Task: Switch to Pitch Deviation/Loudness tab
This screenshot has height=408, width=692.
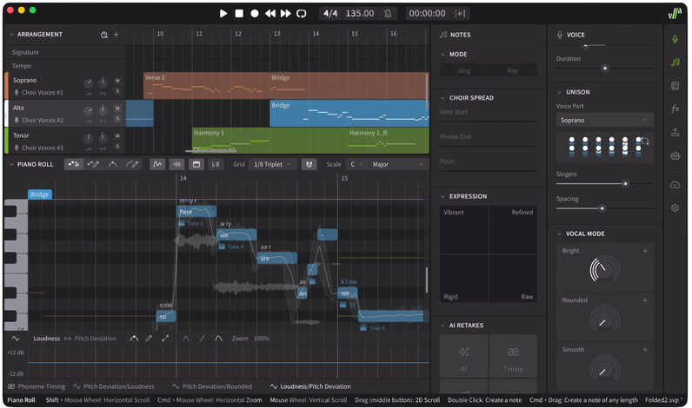Action: click(x=114, y=386)
